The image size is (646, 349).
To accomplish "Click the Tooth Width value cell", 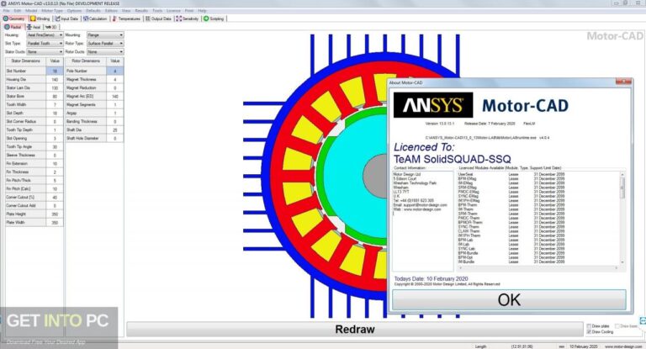I will tap(55, 104).
